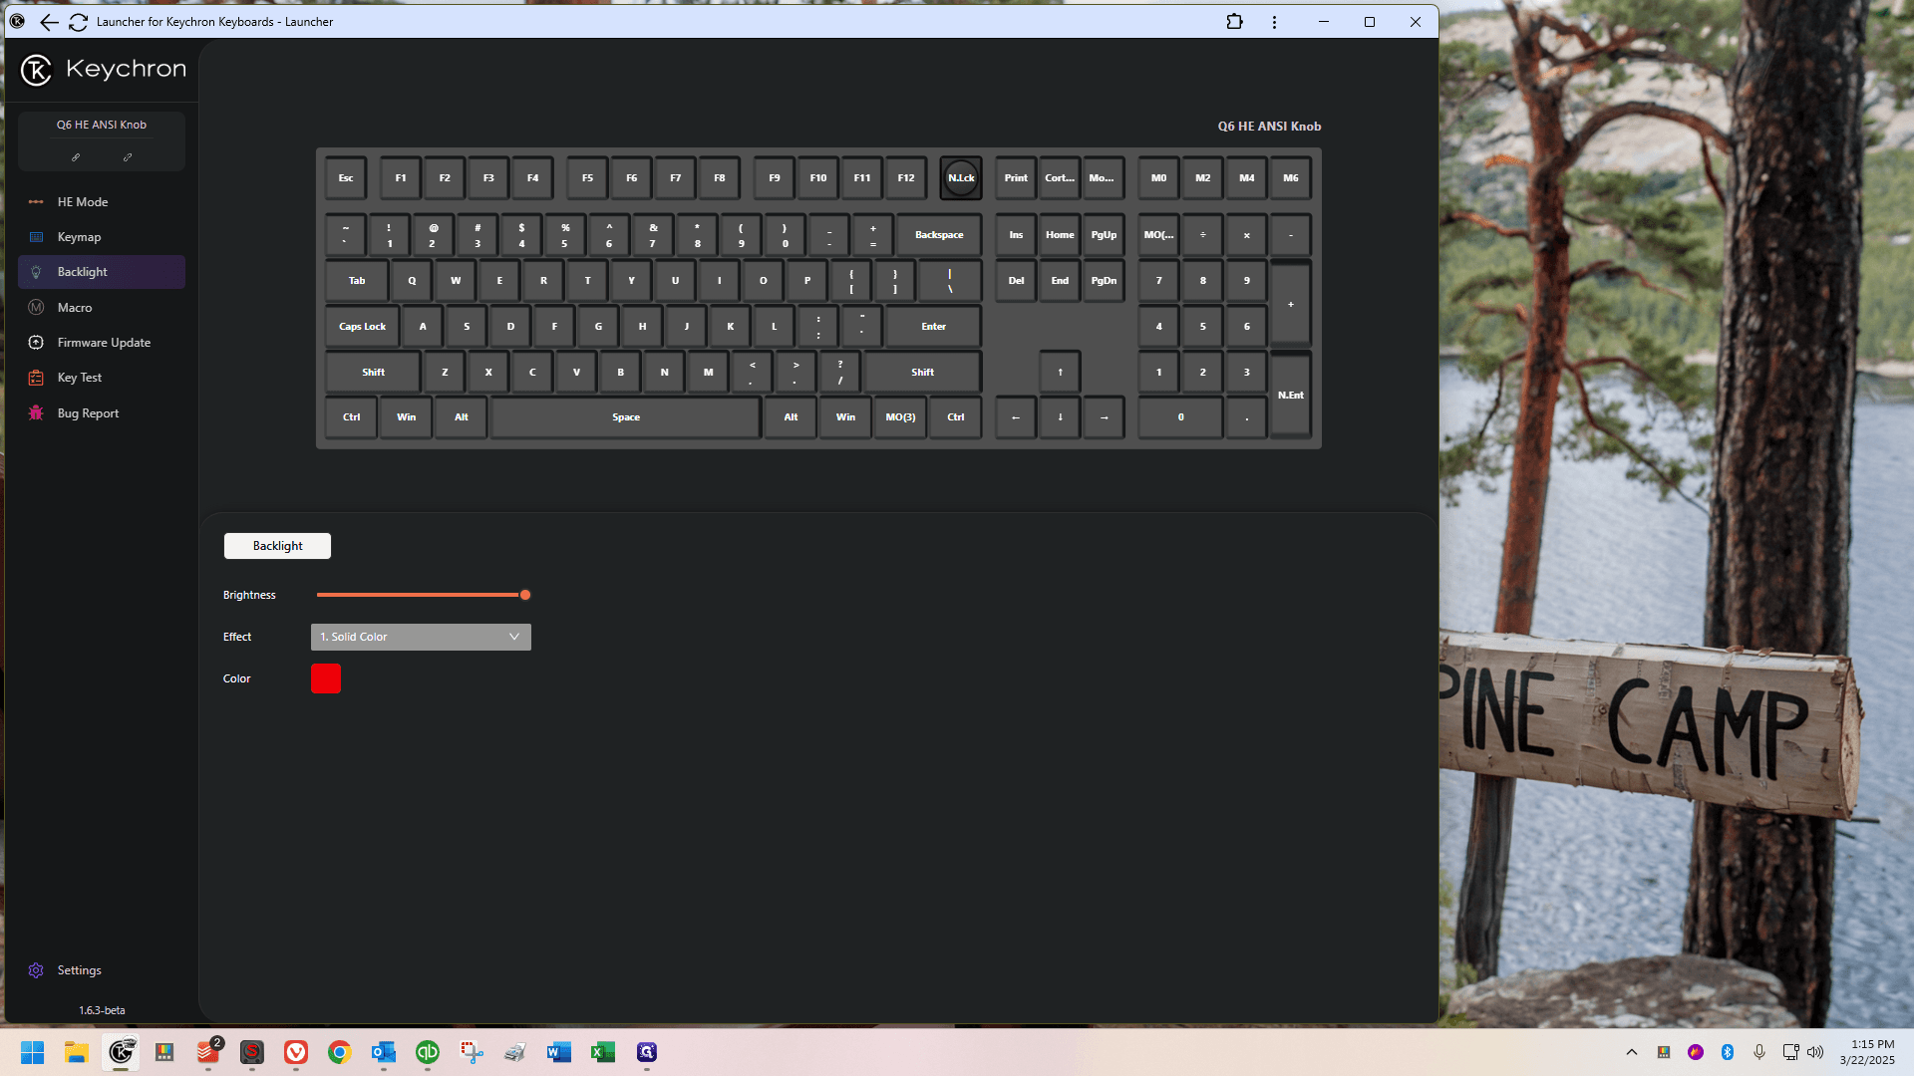The image size is (1914, 1076).
Task: Select the F12 key
Action: [906, 178]
